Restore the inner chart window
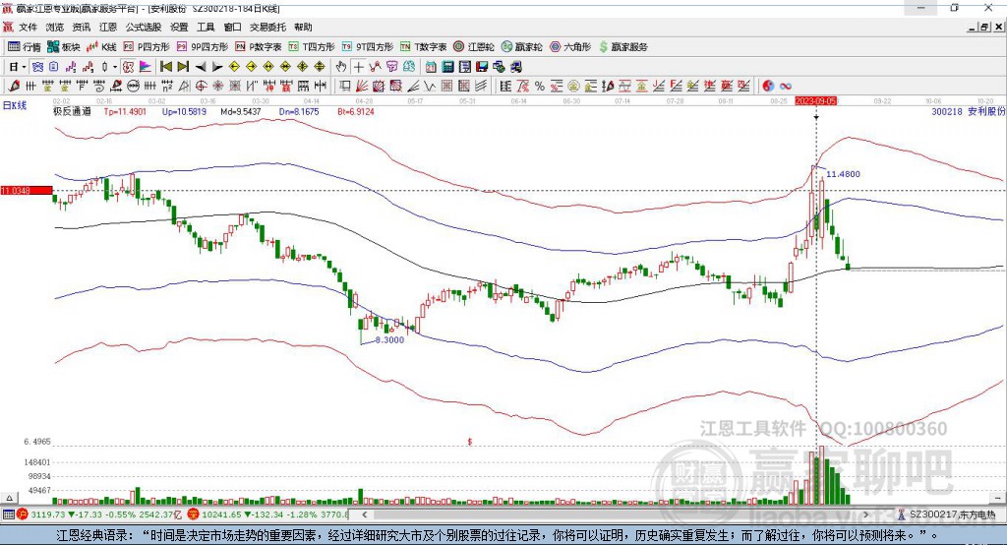The height and width of the screenshot is (545, 1007). click(x=984, y=27)
